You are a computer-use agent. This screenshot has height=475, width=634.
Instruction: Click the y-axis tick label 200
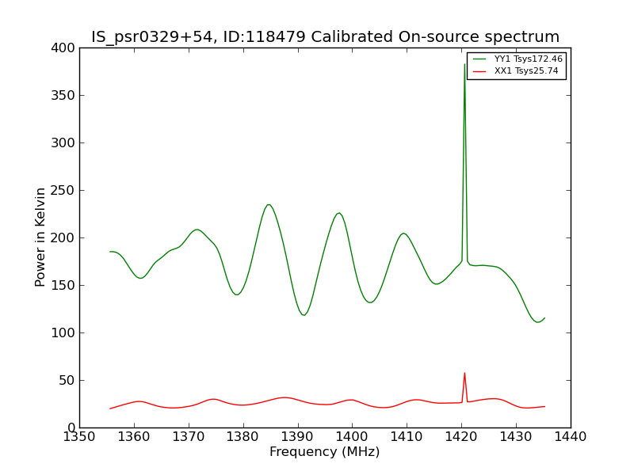point(63,238)
